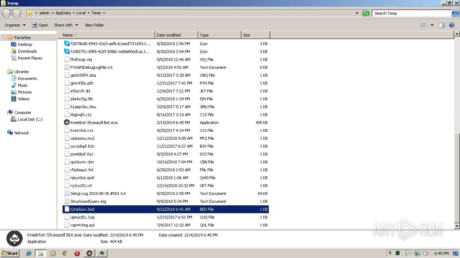
Task: Show hidden tray icons arrow
Action: [390, 253]
